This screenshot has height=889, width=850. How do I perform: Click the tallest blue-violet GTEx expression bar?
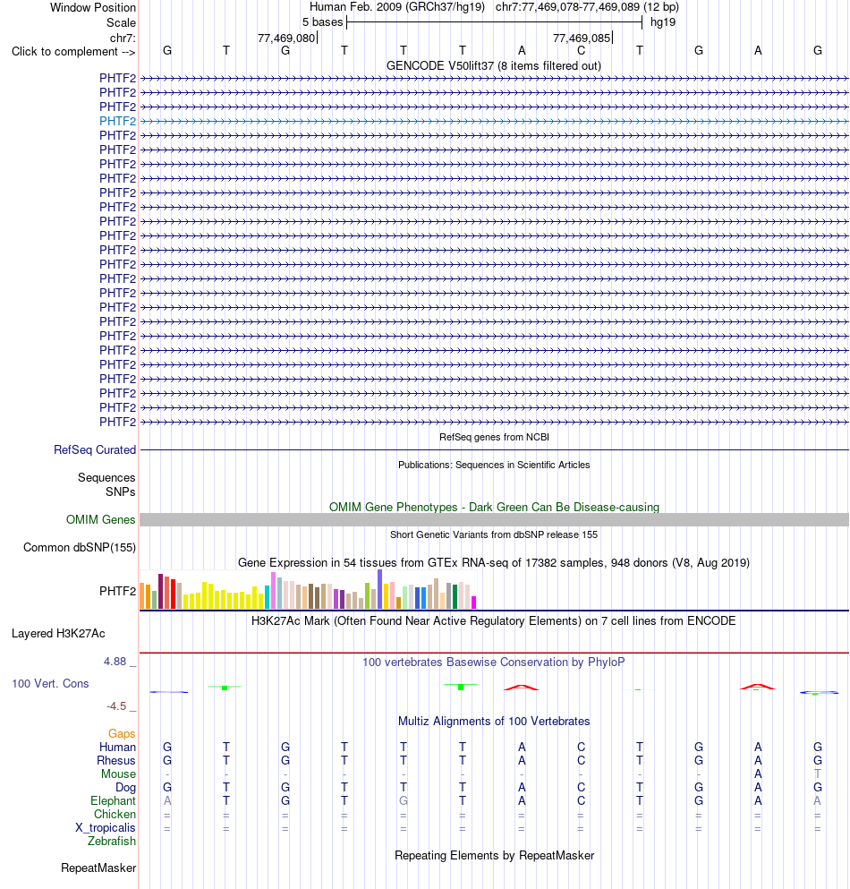pos(379,589)
